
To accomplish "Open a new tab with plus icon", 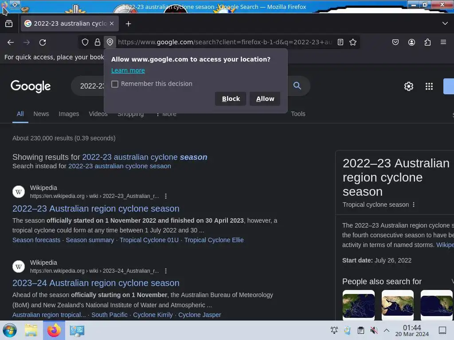I will (x=128, y=24).
